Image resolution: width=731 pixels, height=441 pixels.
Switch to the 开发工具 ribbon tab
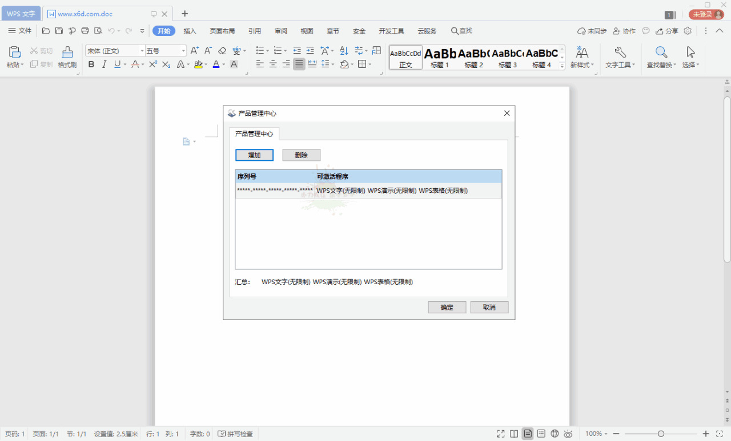pyautogui.click(x=391, y=31)
